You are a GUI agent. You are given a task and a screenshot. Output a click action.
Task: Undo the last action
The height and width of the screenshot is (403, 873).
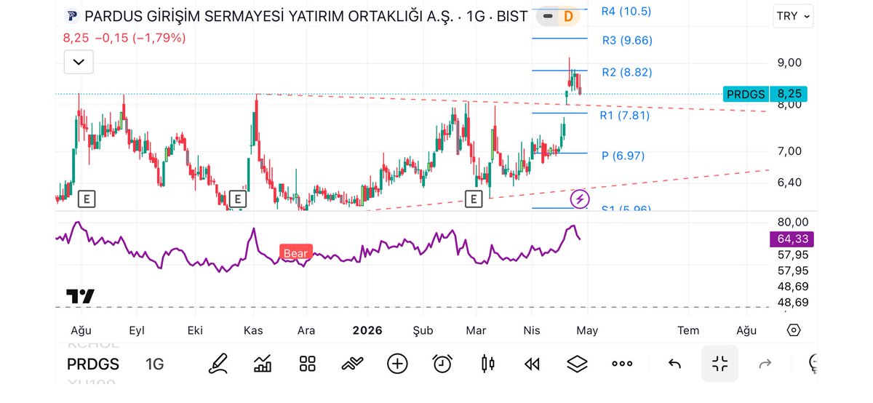(x=674, y=364)
